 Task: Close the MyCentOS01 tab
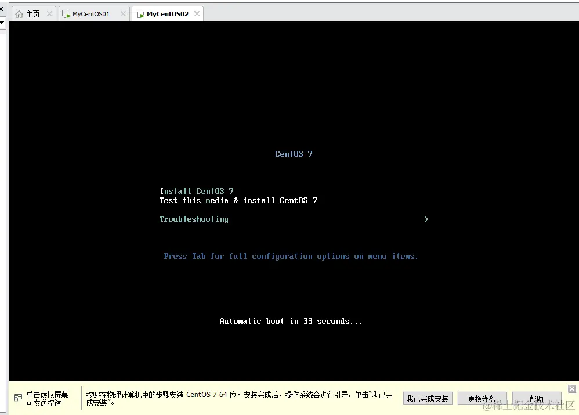point(123,14)
